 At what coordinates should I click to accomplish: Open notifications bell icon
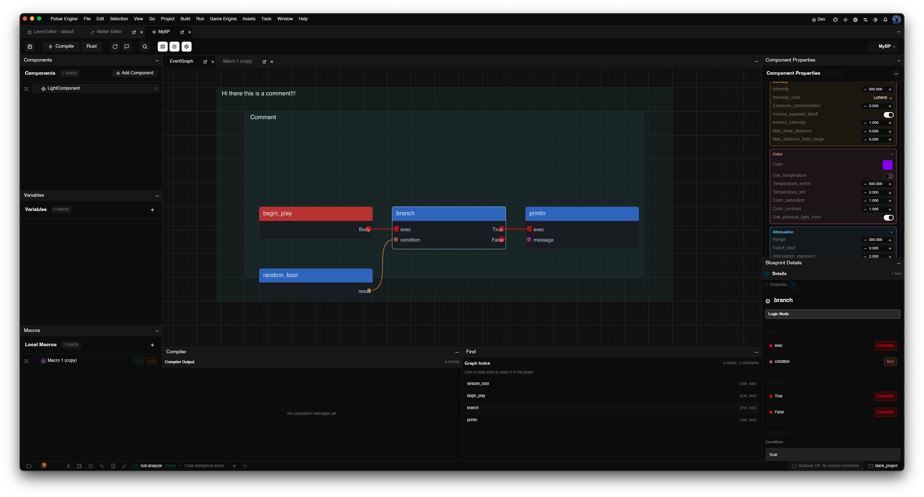[x=885, y=20]
